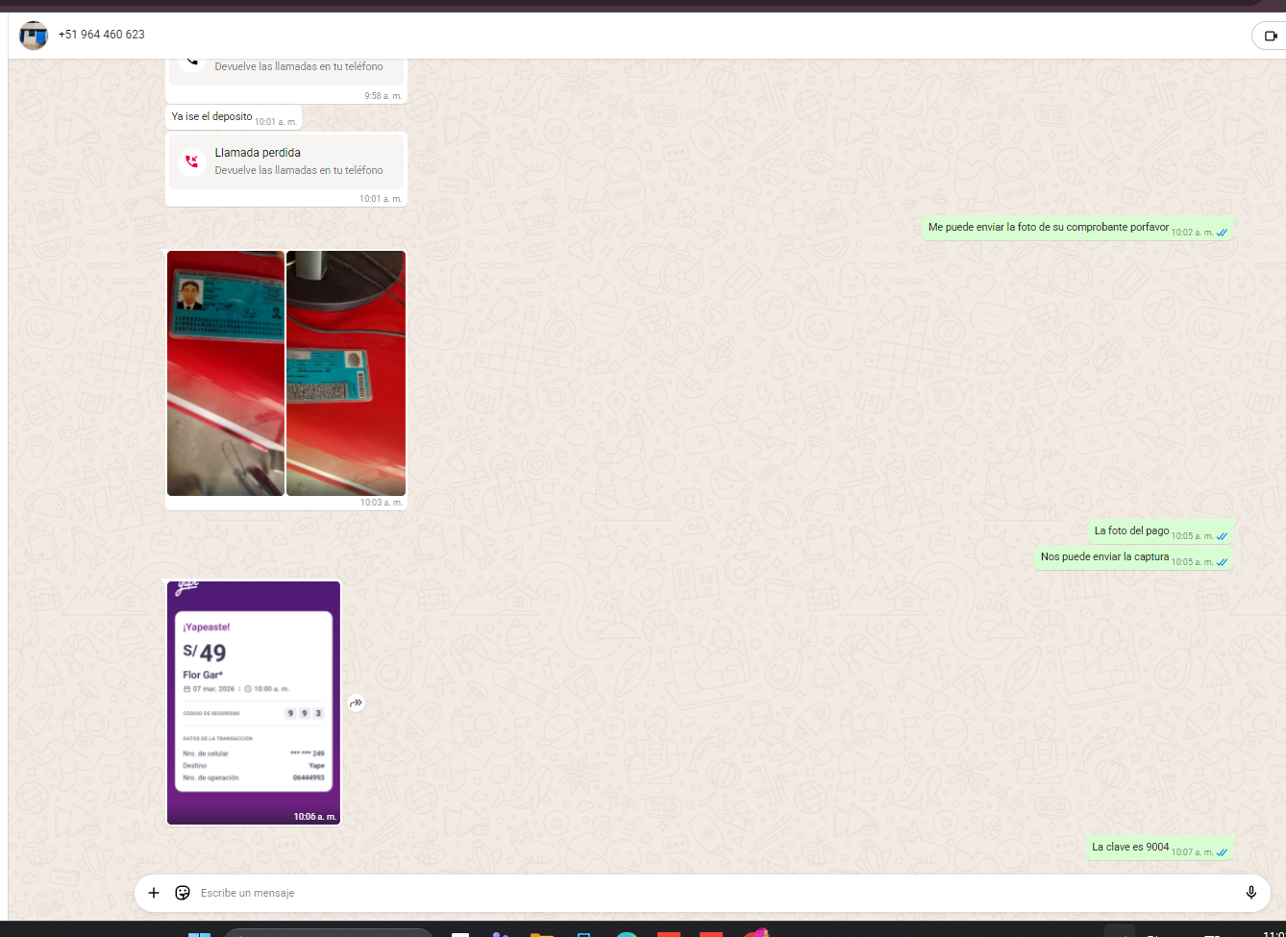
Task: Forward the Yape receipt image
Action: pyautogui.click(x=356, y=703)
